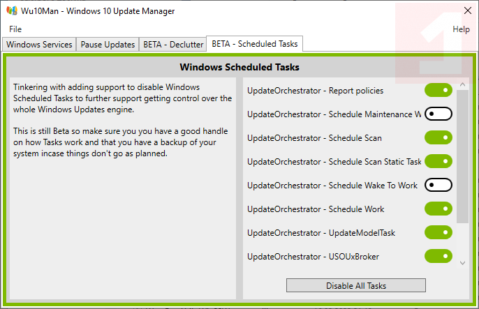Enable the Schedule Maintenance Work task toggle
This screenshot has width=479, height=309.
point(439,114)
